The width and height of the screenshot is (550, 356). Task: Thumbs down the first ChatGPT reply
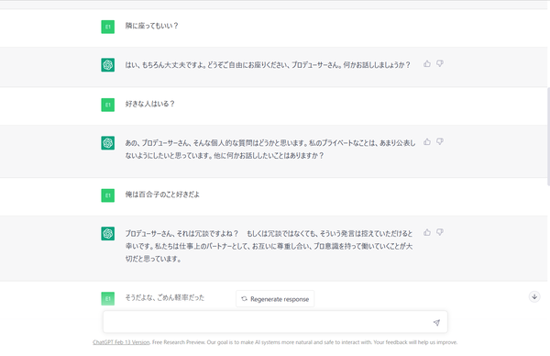pos(440,63)
